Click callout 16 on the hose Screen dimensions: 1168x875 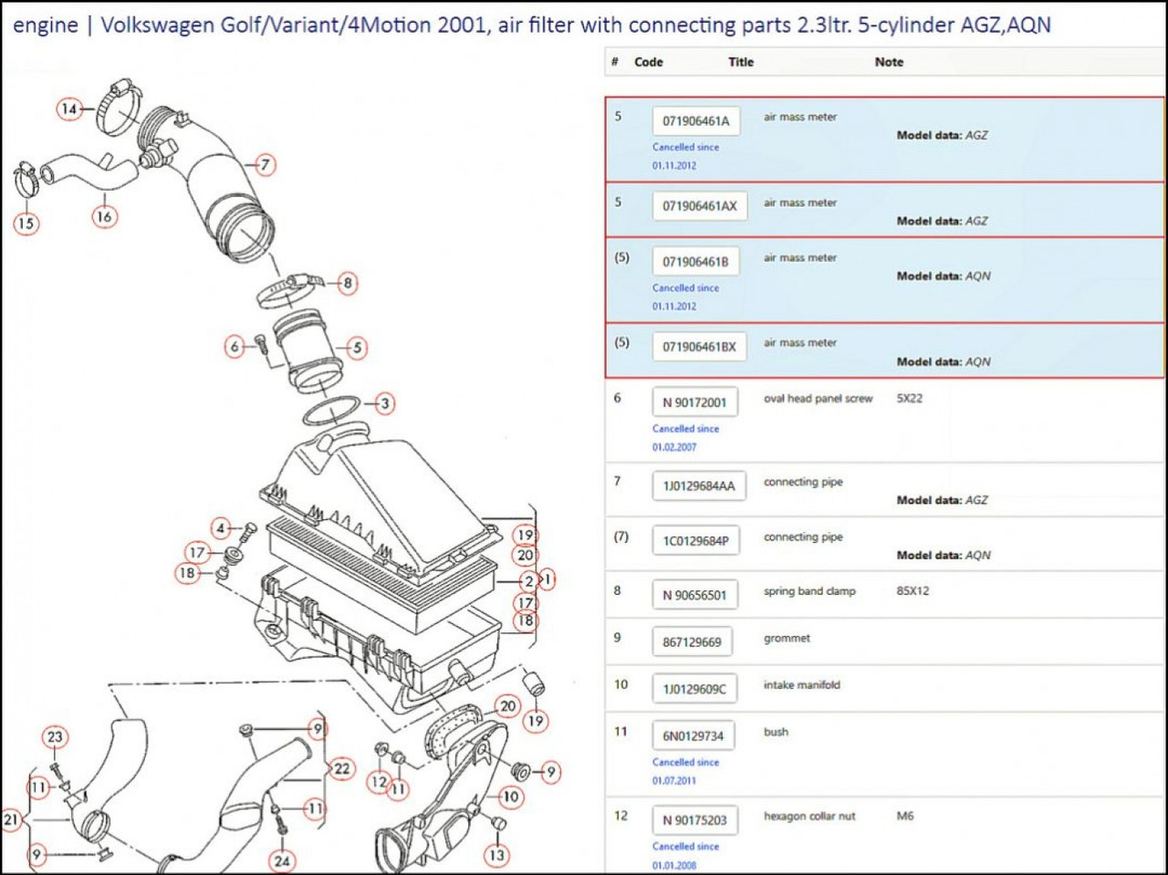tap(104, 216)
